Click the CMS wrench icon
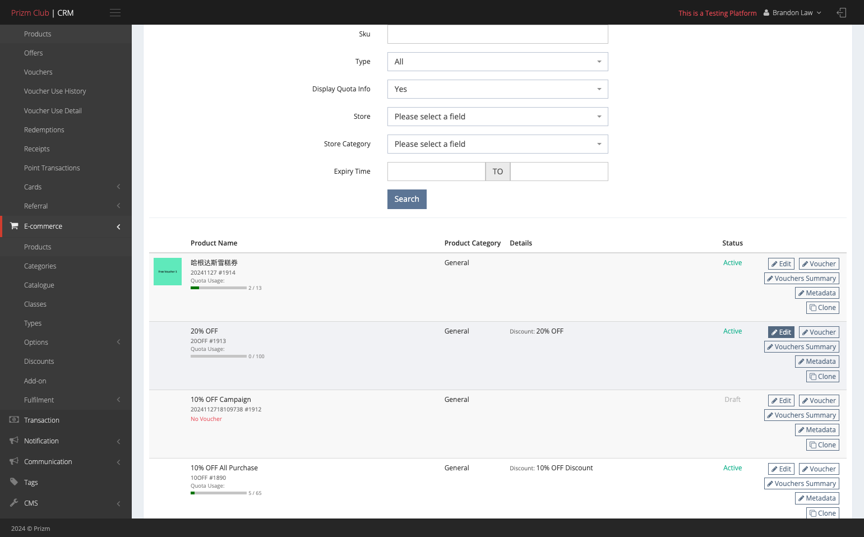 click(14, 502)
